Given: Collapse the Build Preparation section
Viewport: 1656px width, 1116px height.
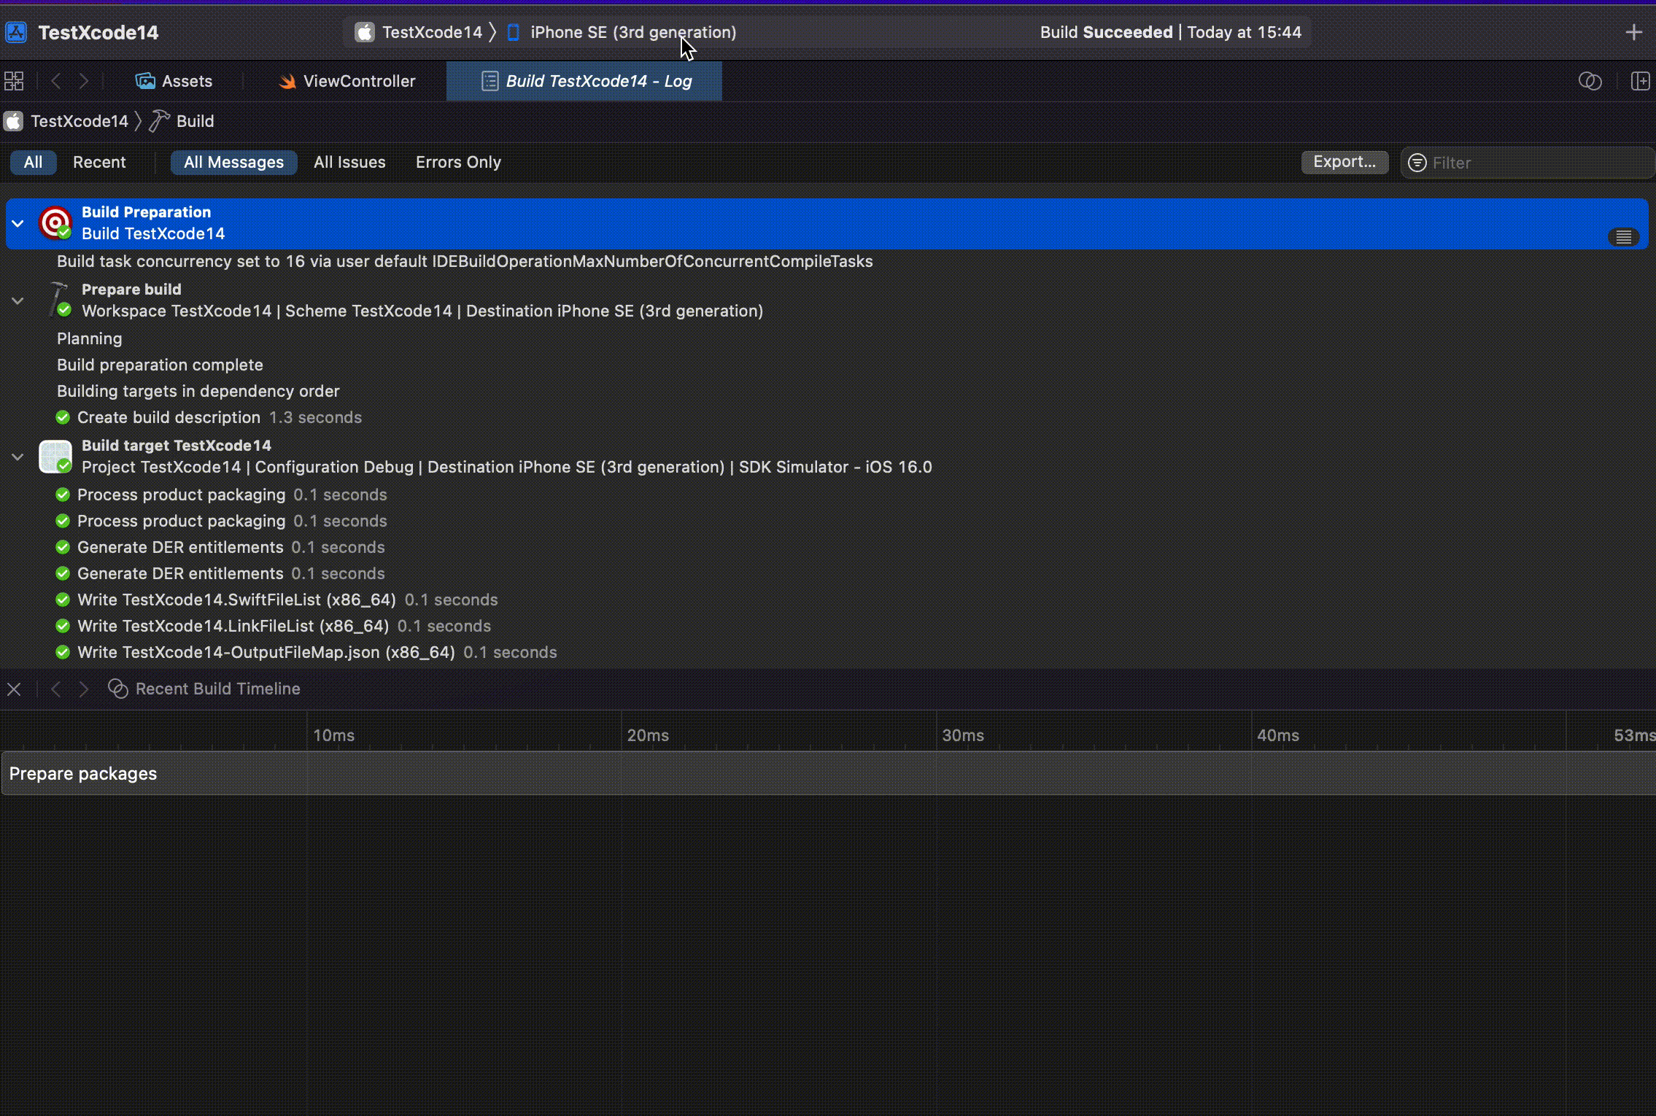Looking at the screenshot, I should 18,223.
